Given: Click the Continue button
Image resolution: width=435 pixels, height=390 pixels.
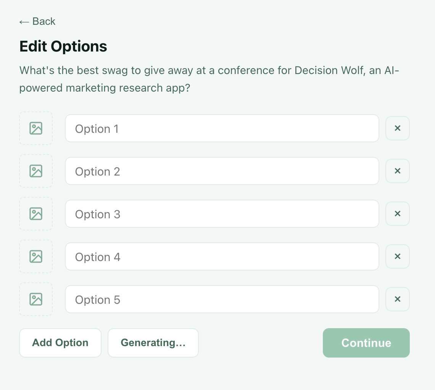Looking at the screenshot, I should (x=366, y=343).
